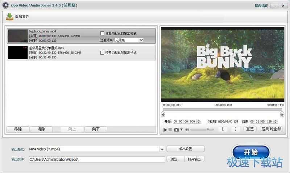
Task: Click the Add File download icon
Action: coord(9,16)
